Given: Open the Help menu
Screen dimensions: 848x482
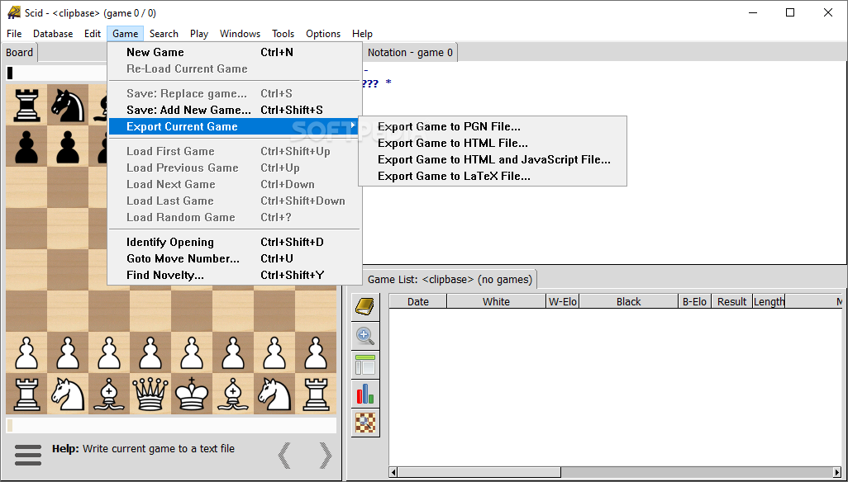Looking at the screenshot, I should click(x=362, y=34).
